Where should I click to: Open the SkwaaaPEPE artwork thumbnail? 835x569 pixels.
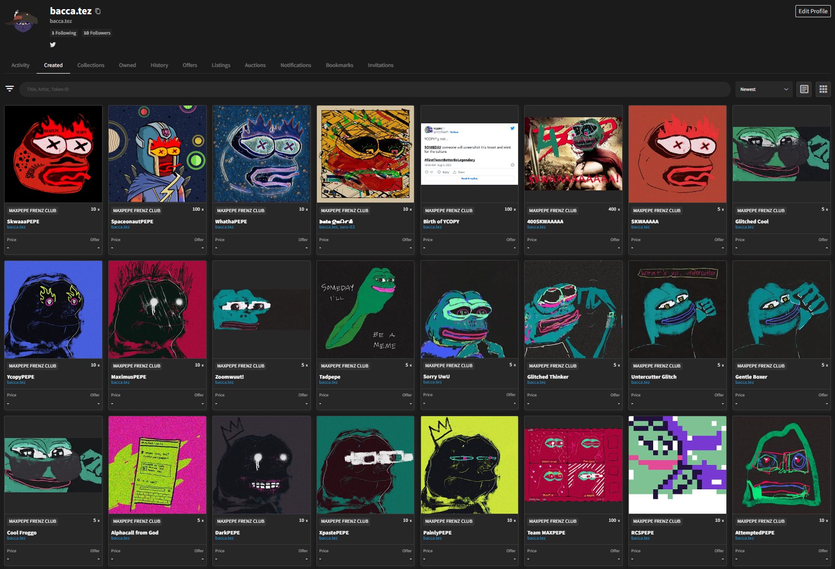point(53,154)
